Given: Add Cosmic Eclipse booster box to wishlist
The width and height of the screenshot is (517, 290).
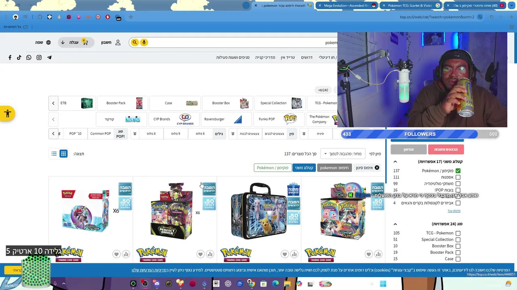Looking at the screenshot, I should coord(369,254).
